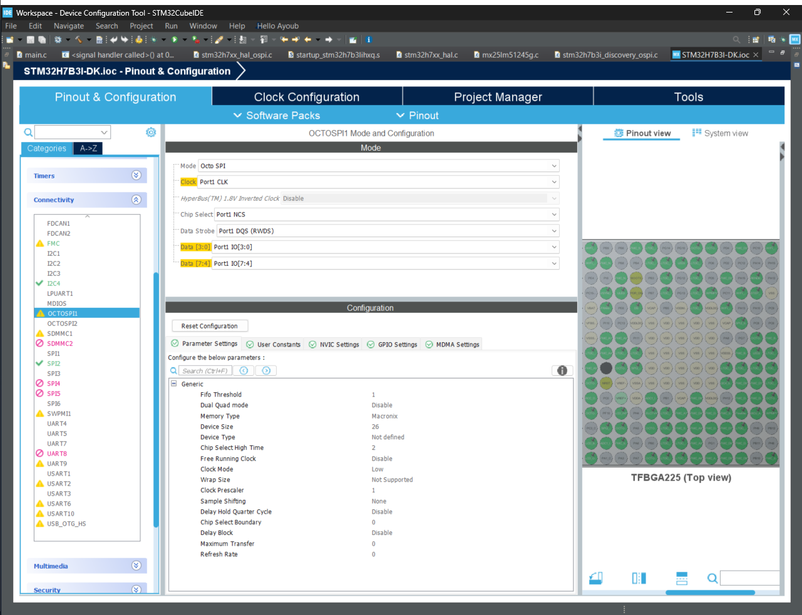The width and height of the screenshot is (802, 615).
Task: Click the parameter info icon
Action: click(x=562, y=370)
